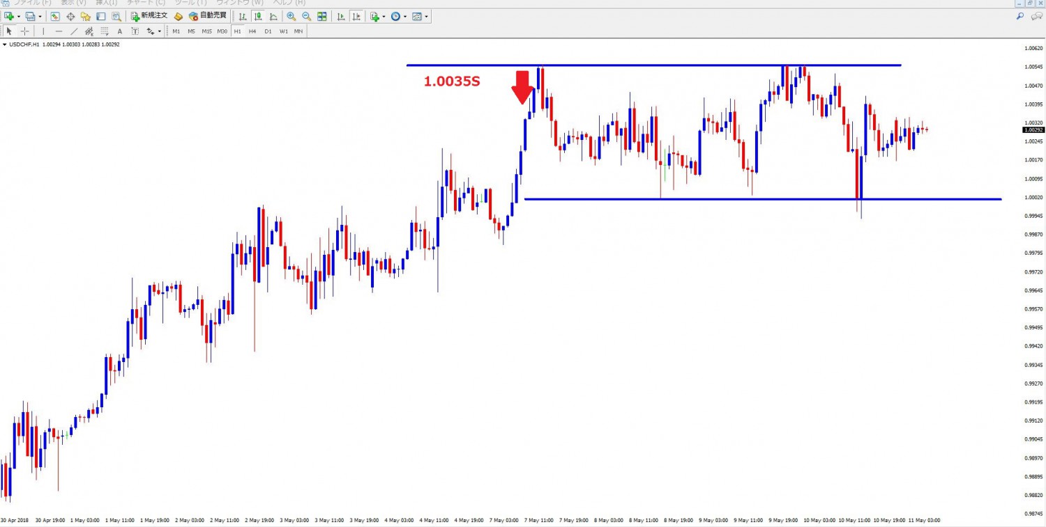This screenshot has width=1046, height=527.
Task: Open the Navigator star-folder icon
Action: [x=86, y=16]
